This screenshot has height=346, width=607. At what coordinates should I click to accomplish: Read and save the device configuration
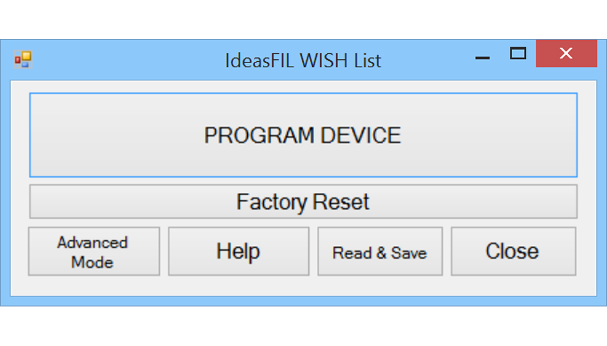[x=380, y=251]
